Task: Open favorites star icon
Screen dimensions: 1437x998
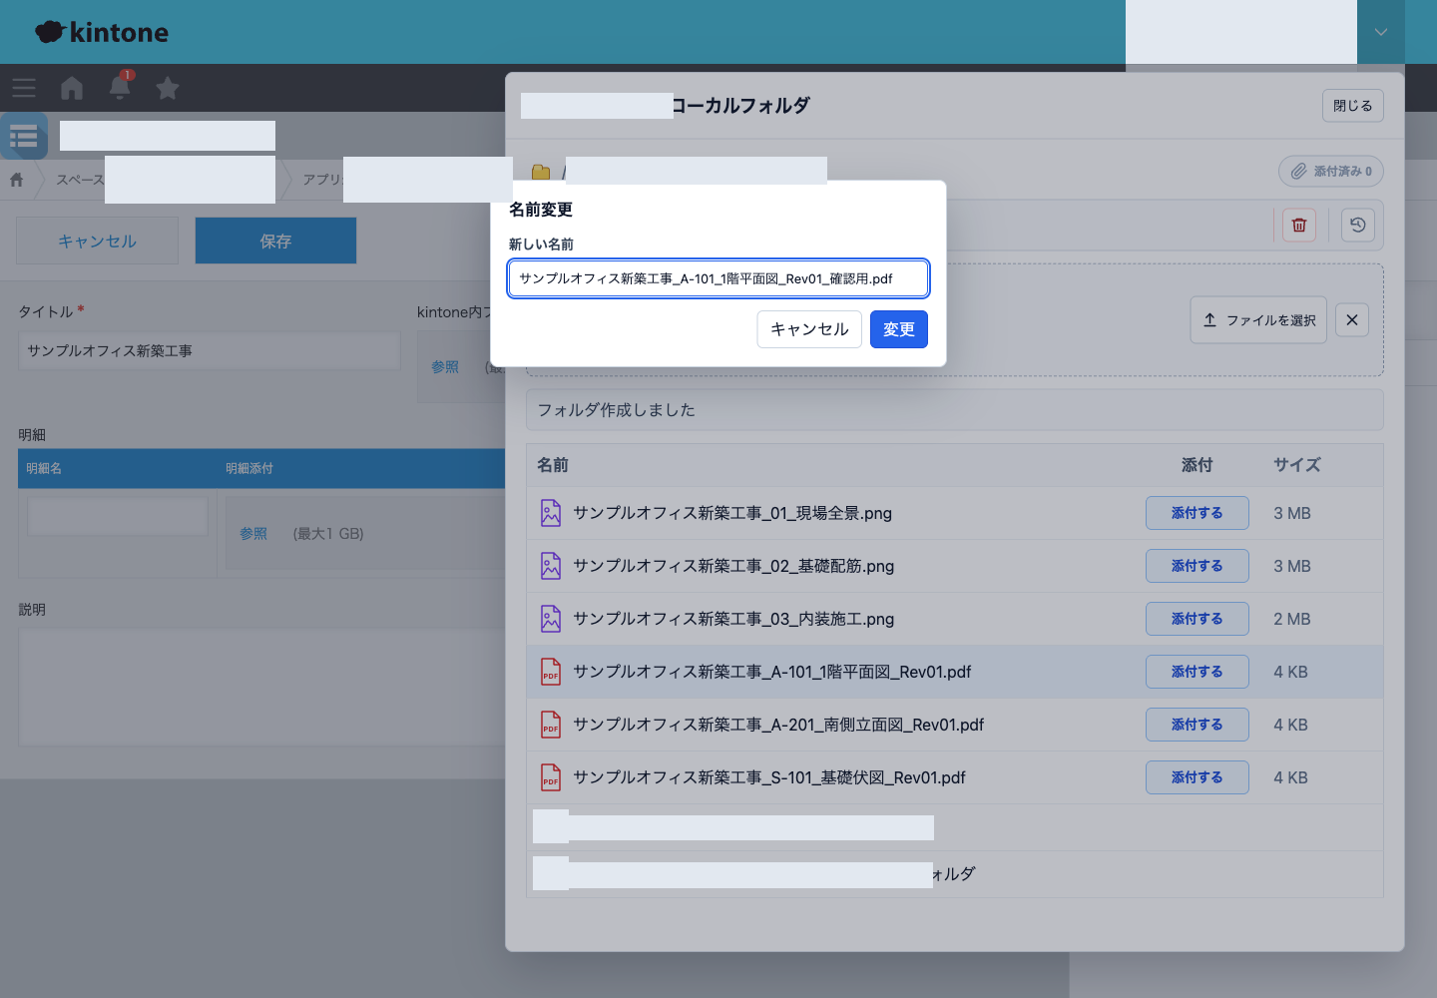Action: pos(168,88)
